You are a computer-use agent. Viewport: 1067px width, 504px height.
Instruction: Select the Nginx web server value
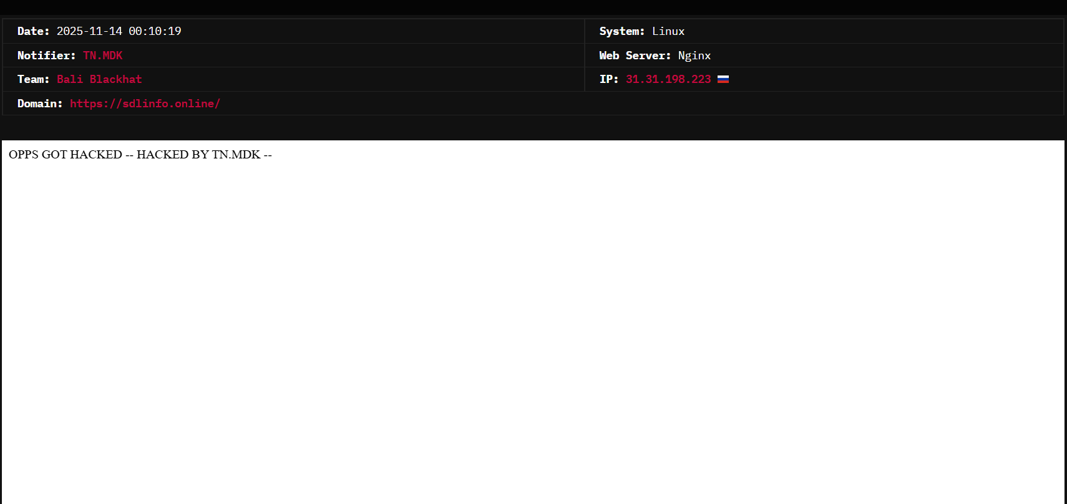point(694,56)
